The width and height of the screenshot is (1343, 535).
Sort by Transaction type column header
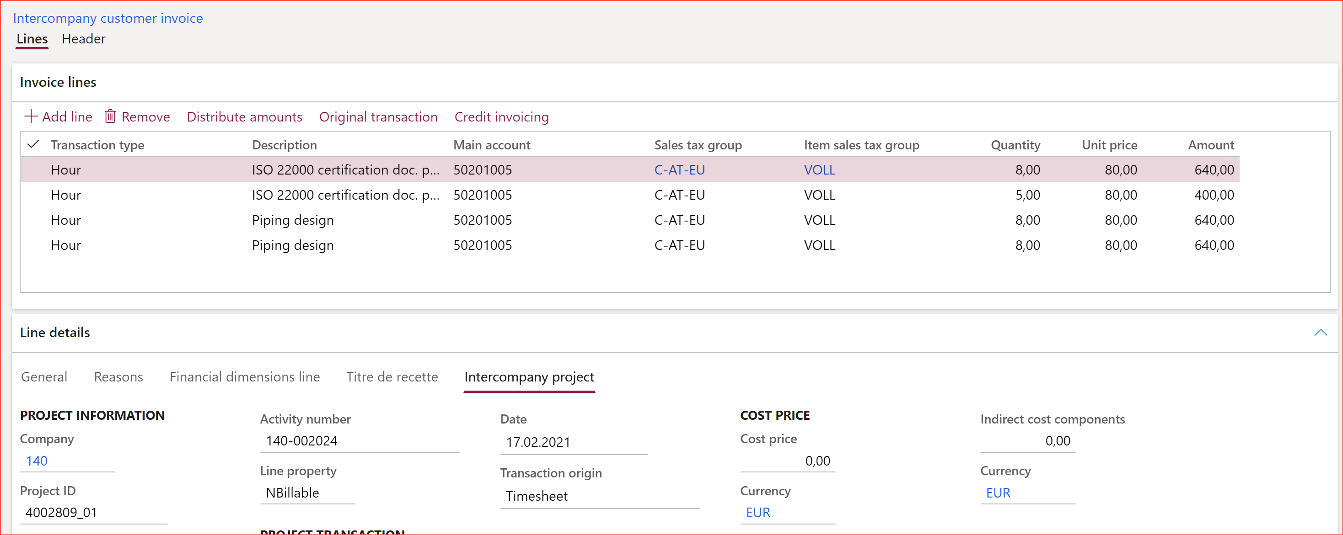(97, 145)
